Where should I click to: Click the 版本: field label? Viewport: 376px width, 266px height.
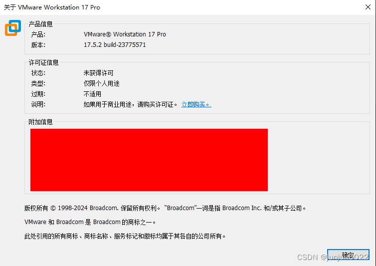pyautogui.click(x=38, y=45)
